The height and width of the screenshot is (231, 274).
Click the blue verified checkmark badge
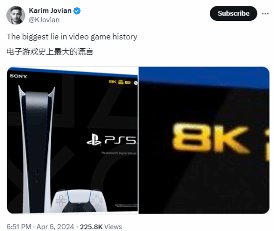point(77,11)
